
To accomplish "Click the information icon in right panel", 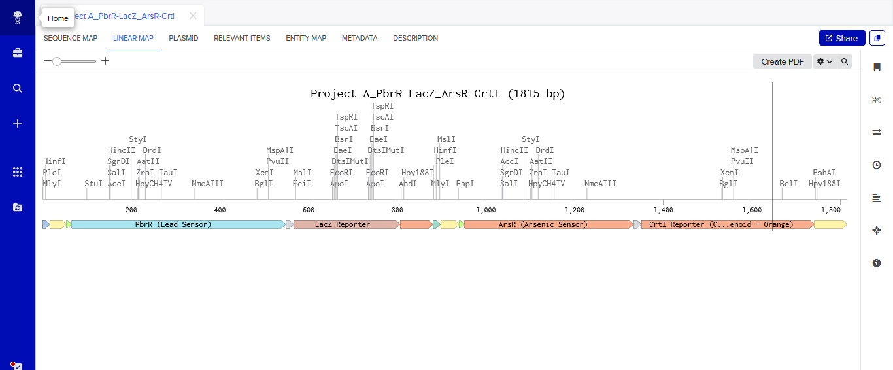I will (x=877, y=263).
